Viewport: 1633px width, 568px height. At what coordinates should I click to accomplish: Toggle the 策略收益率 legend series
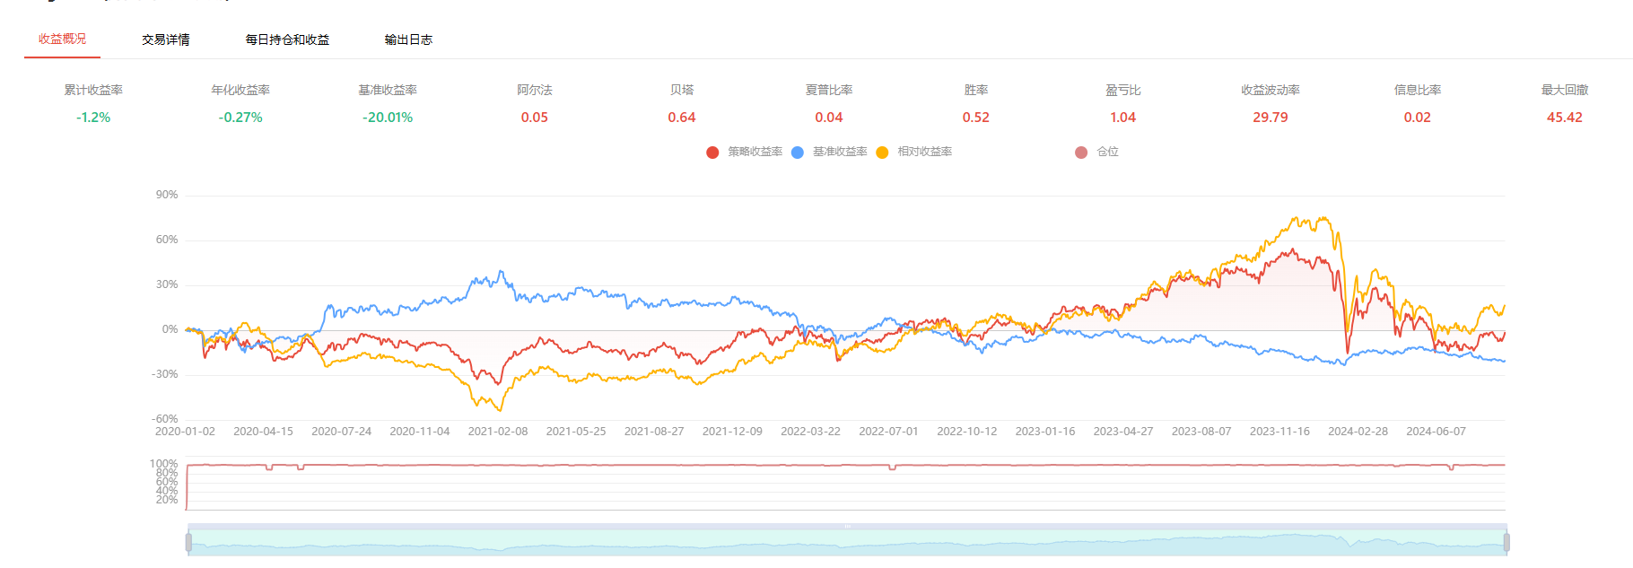click(x=744, y=152)
